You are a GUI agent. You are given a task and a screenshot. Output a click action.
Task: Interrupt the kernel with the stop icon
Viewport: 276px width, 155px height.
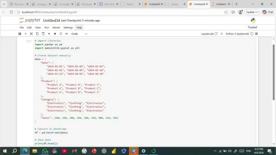(x=55, y=34)
